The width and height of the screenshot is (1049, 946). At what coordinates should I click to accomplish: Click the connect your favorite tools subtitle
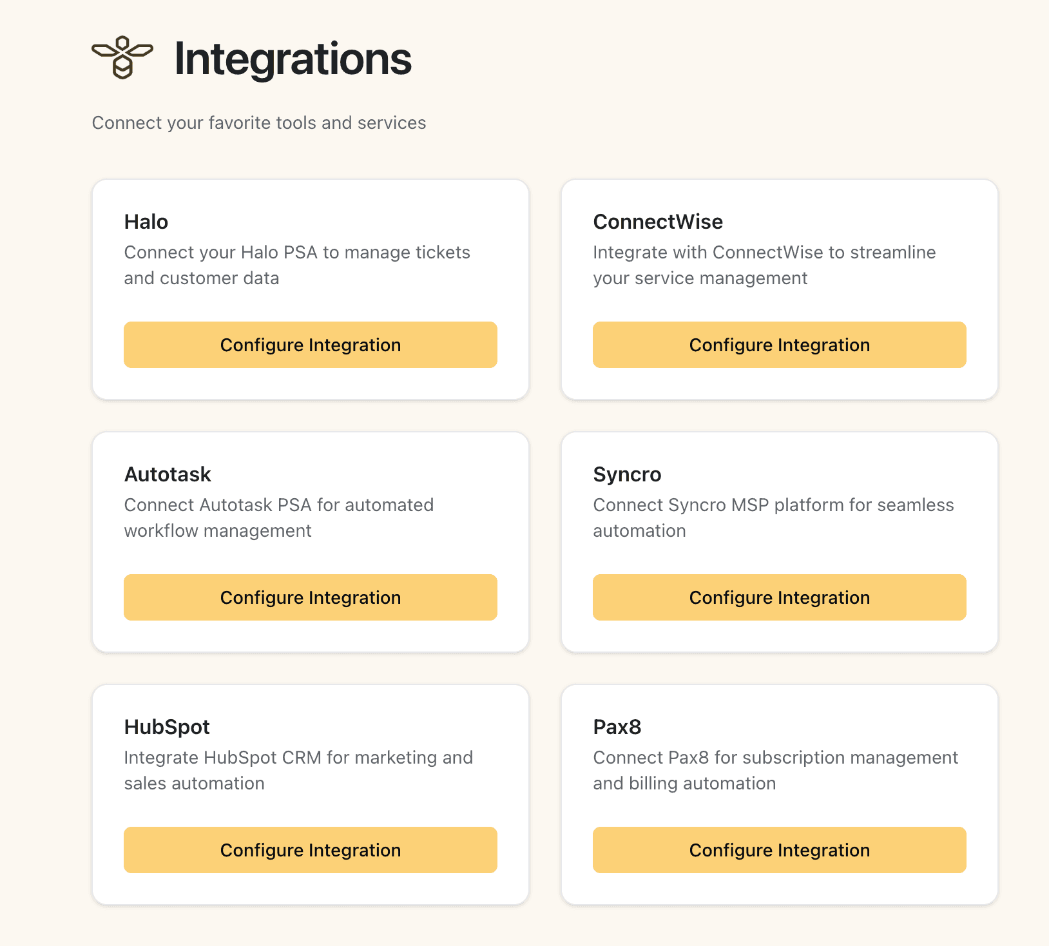259,122
